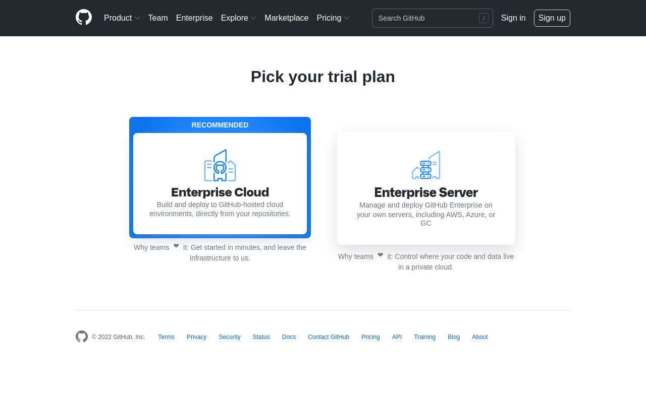Open the Security footer link
The height and width of the screenshot is (403, 646).
230,337
